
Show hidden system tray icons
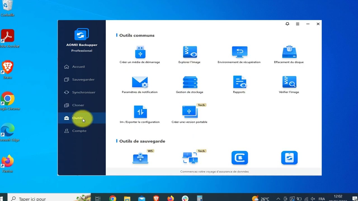(278, 199)
